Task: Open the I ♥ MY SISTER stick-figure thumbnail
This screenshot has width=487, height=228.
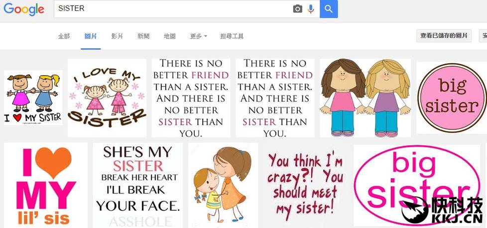Action: 33,98
